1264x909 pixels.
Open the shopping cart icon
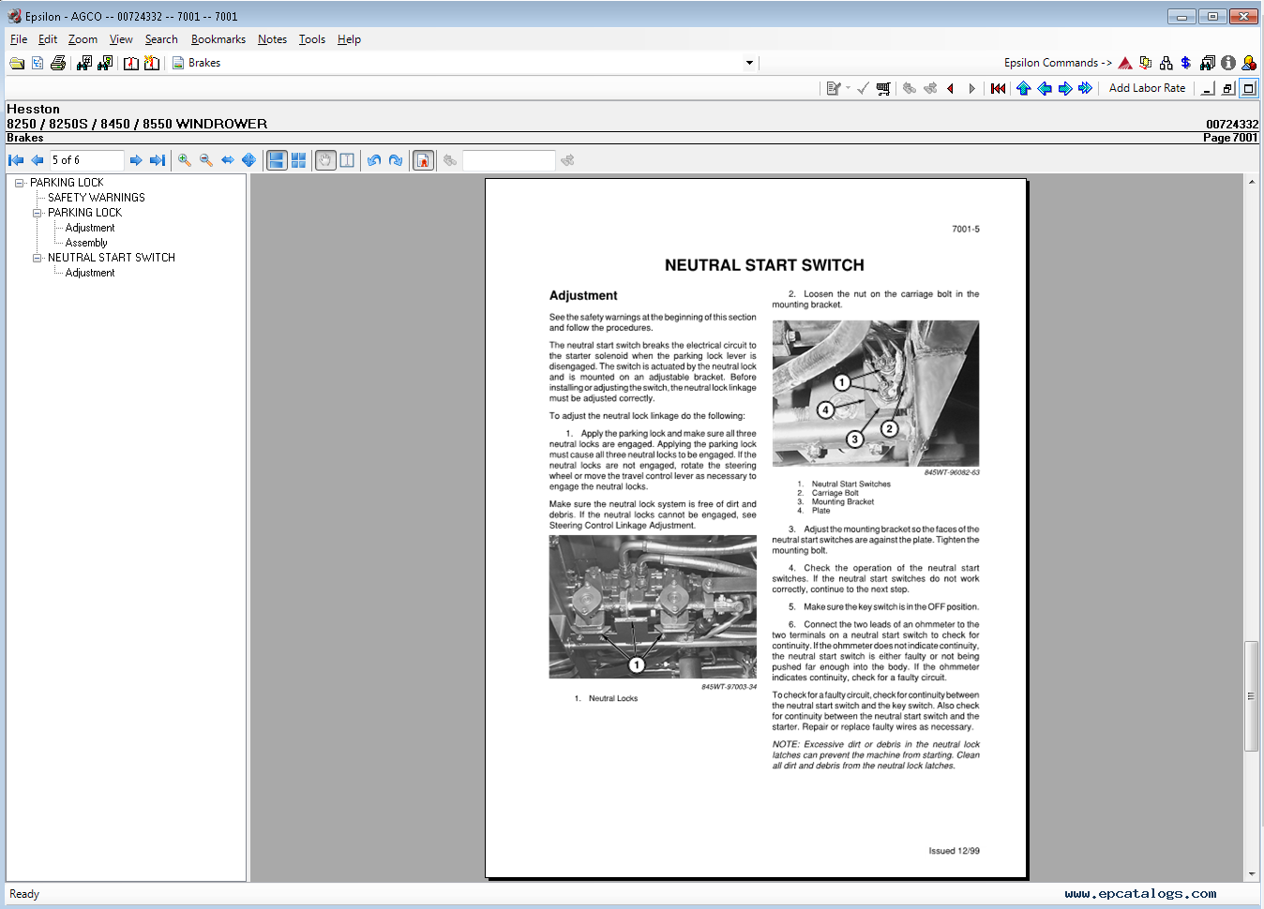[x=883, y=88]
